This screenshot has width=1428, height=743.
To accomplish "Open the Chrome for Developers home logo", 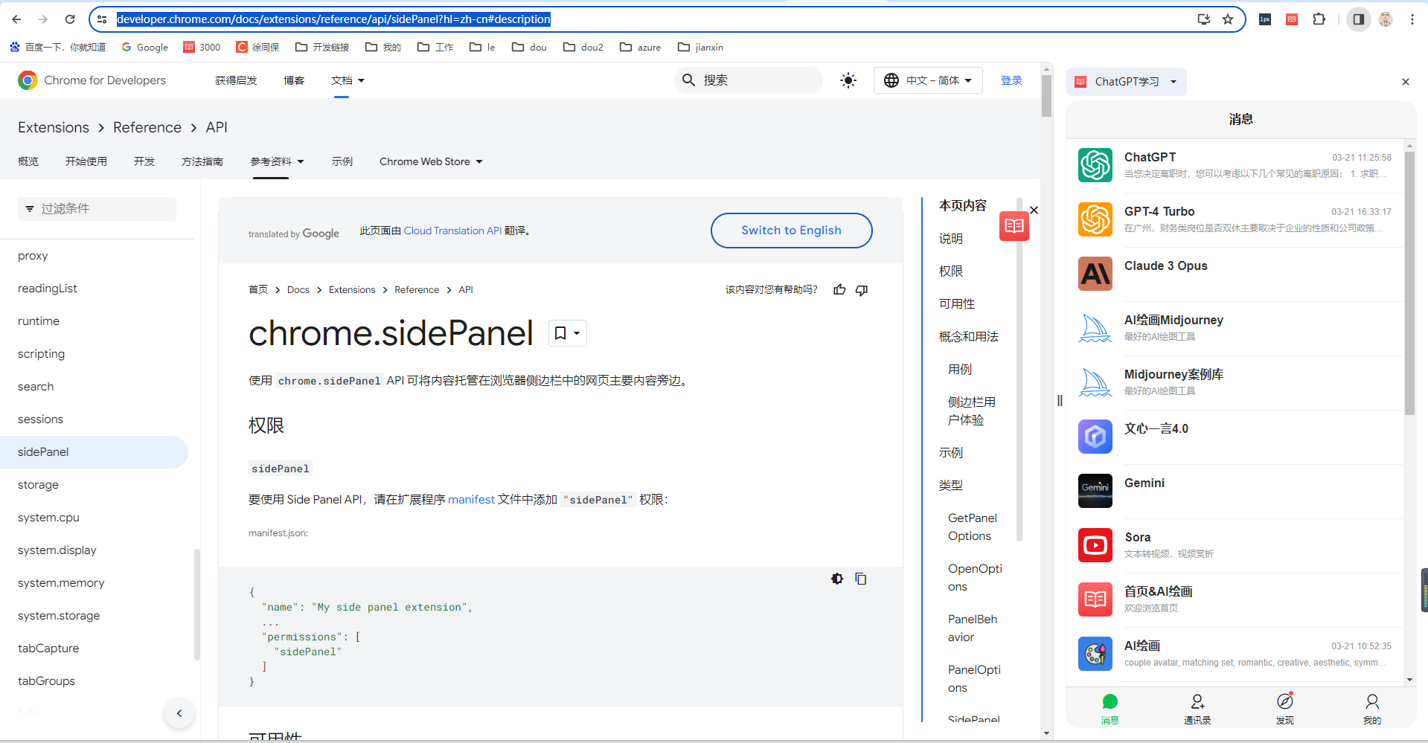I will 27,80.
